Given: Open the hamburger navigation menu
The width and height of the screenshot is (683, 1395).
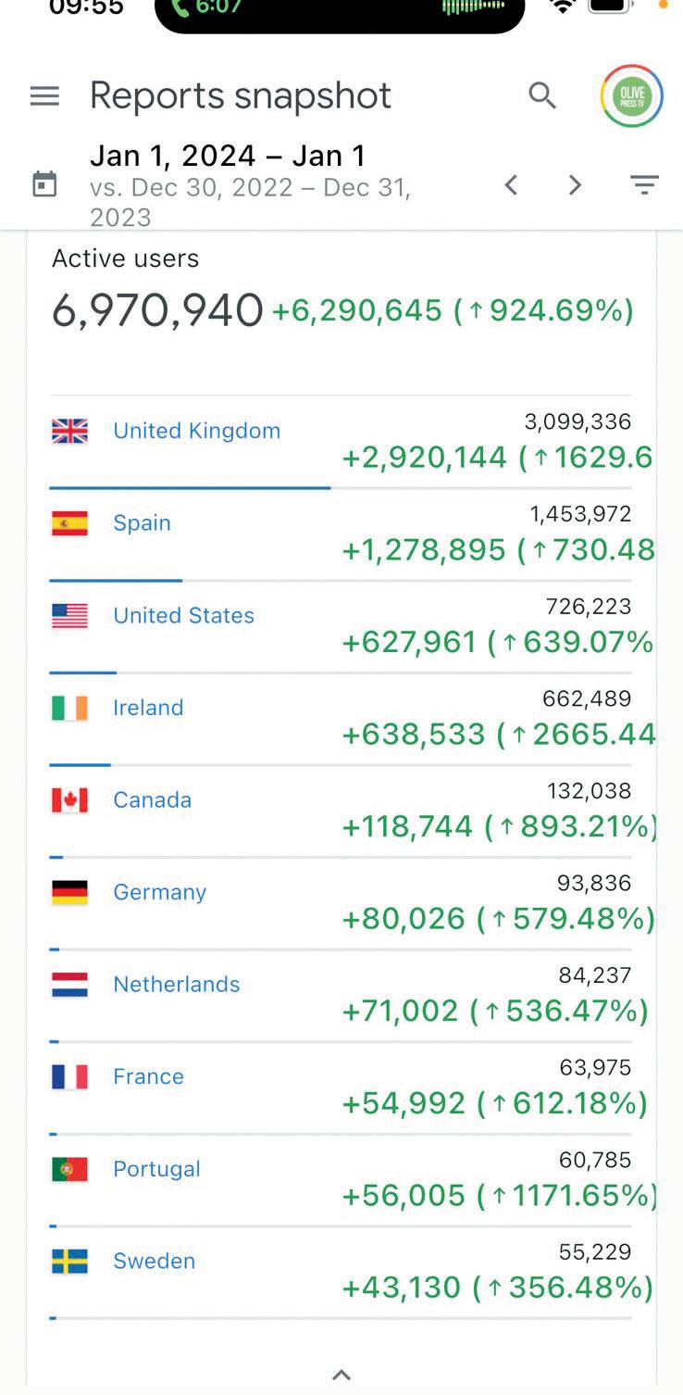Looking at the screenshot, I should tap(44, 96).
